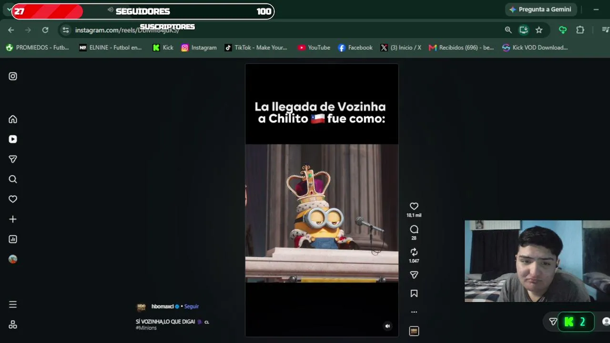
Task: Open the reel's three-dot options menu
Action: (x=414, y=312)
